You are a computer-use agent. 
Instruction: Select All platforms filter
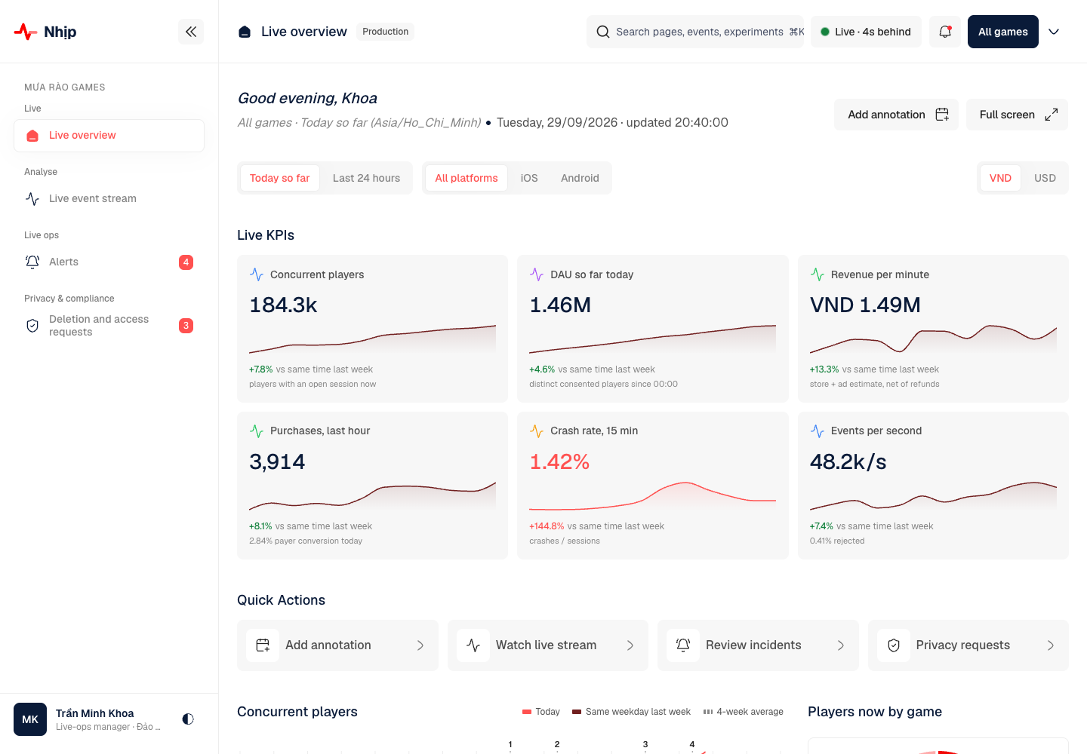pyautogui.click(x=467, y=178)
